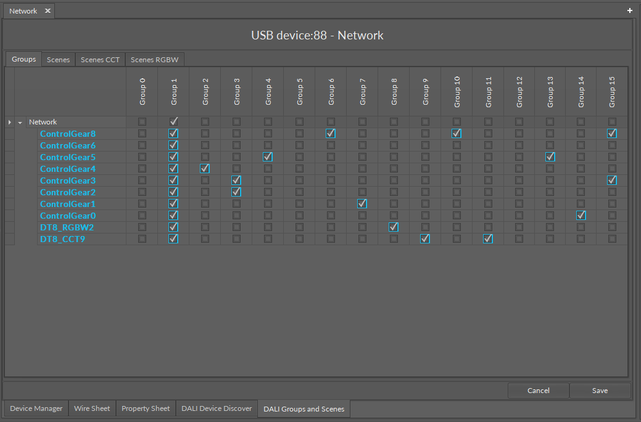The height and width of the screenshot is (422, 641).
Task: Uncheck ControlGear6 Group 1 checkbox
Action: (x=173, y=145)
